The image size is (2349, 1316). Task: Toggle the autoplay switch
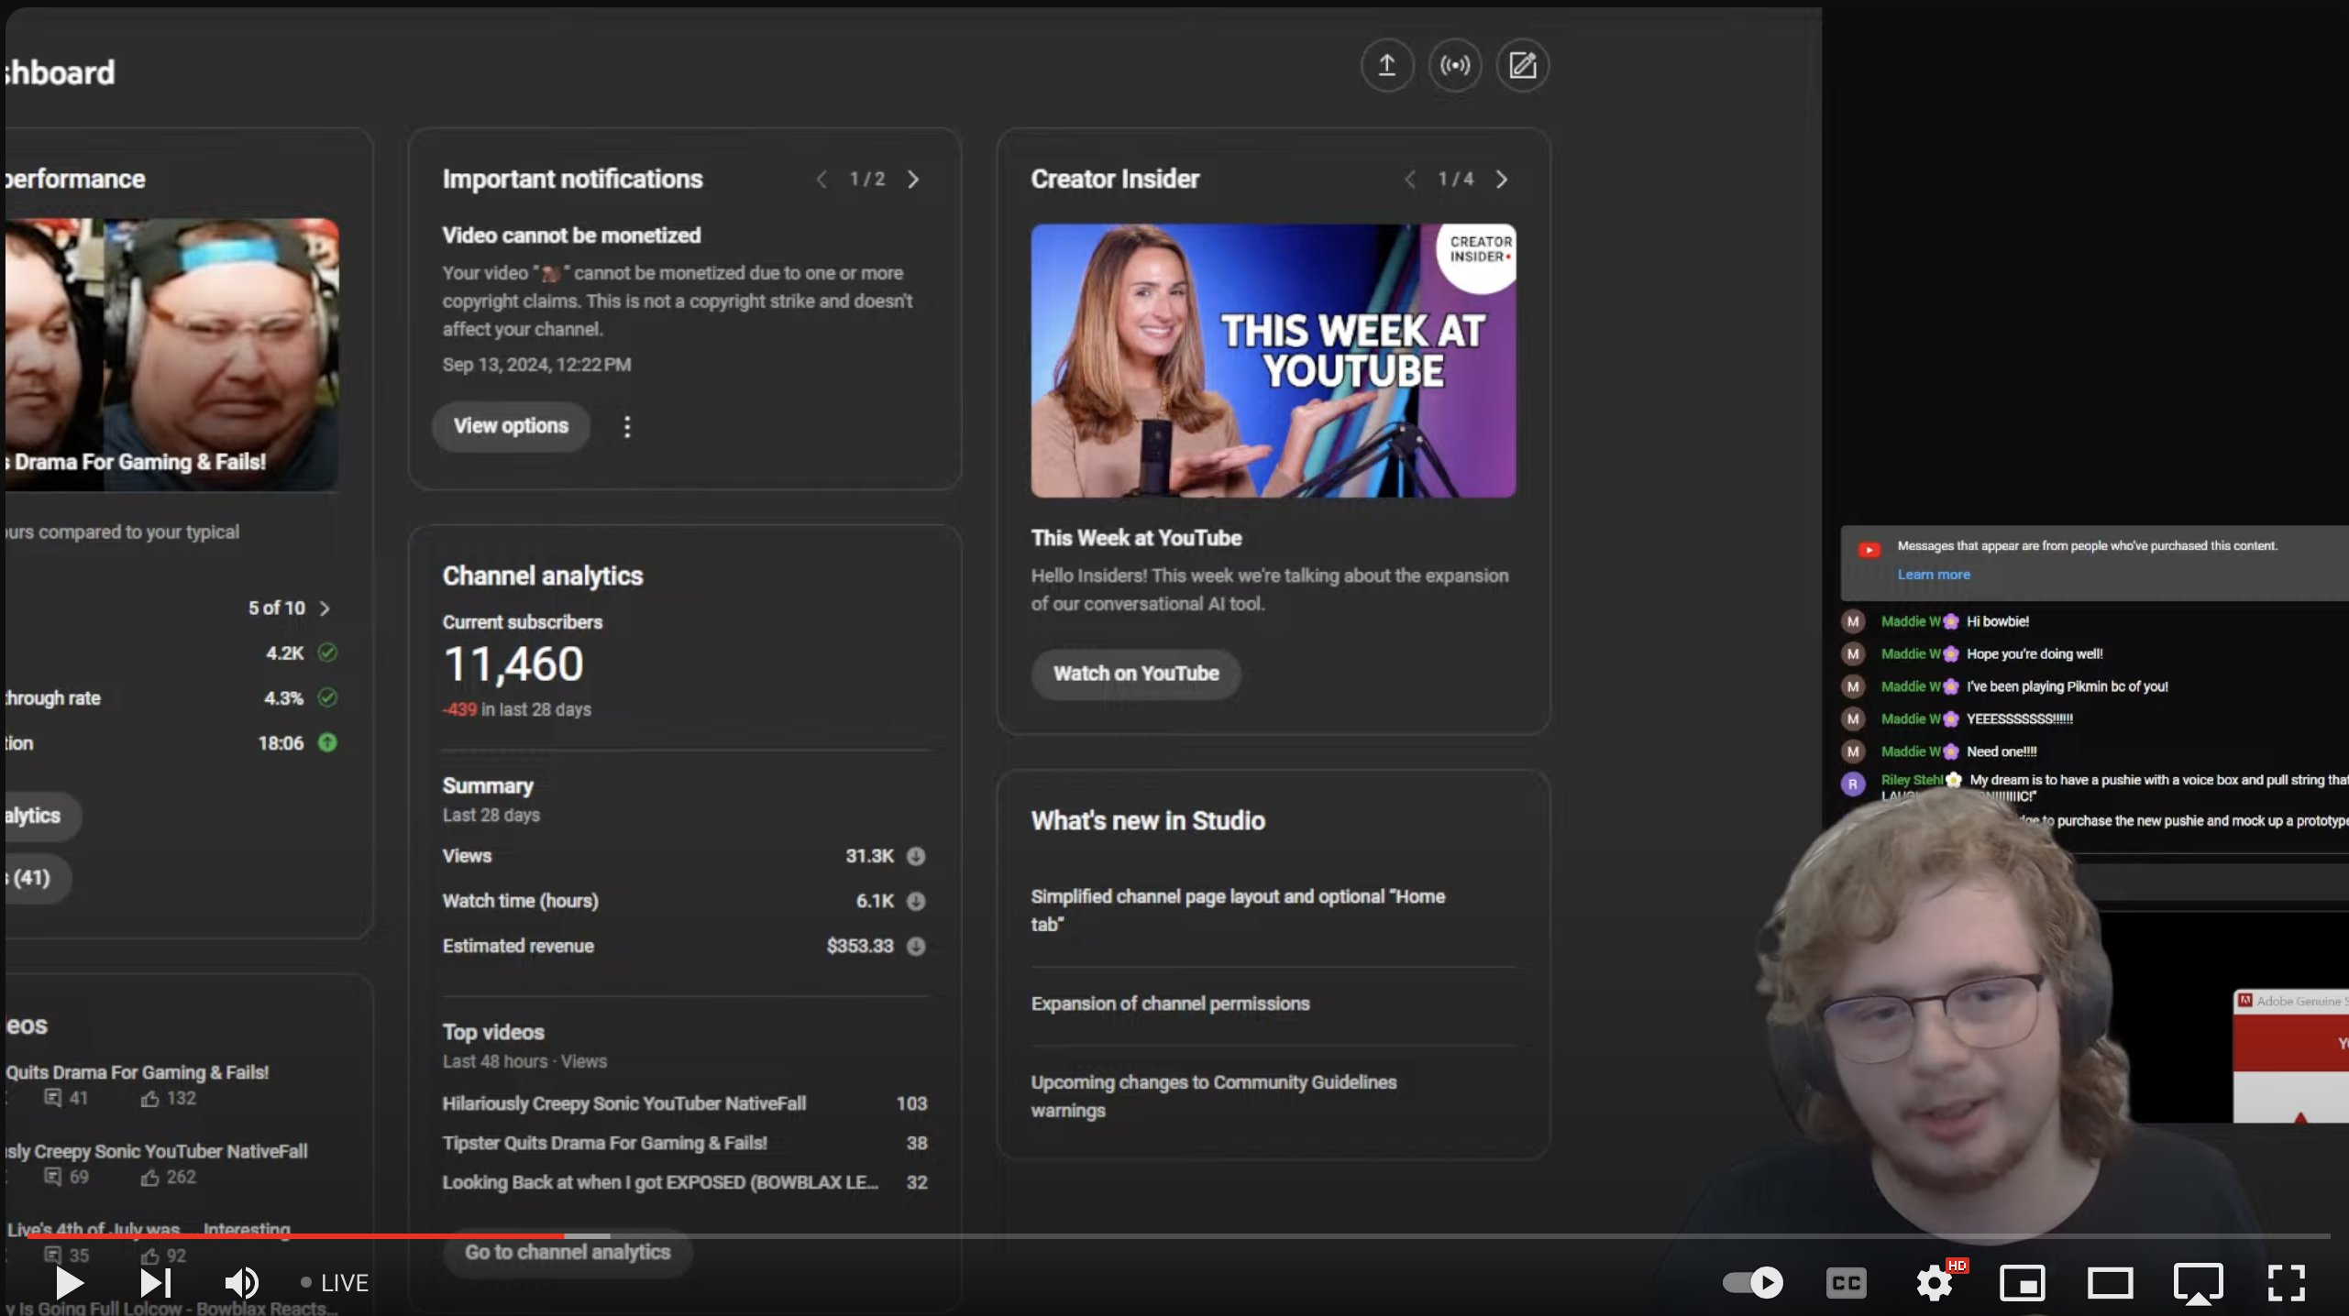[1752, 1282]
